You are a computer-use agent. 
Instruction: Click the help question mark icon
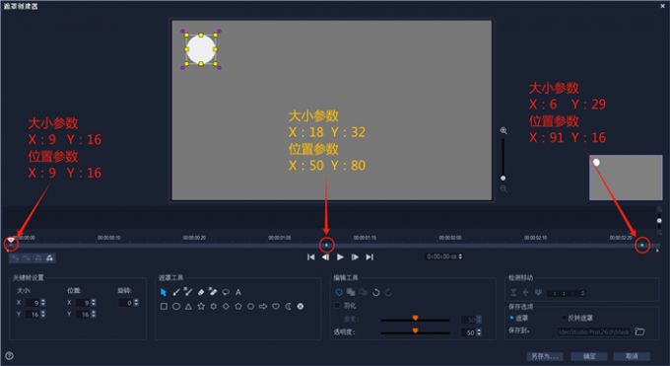click(x=9, y=356)
